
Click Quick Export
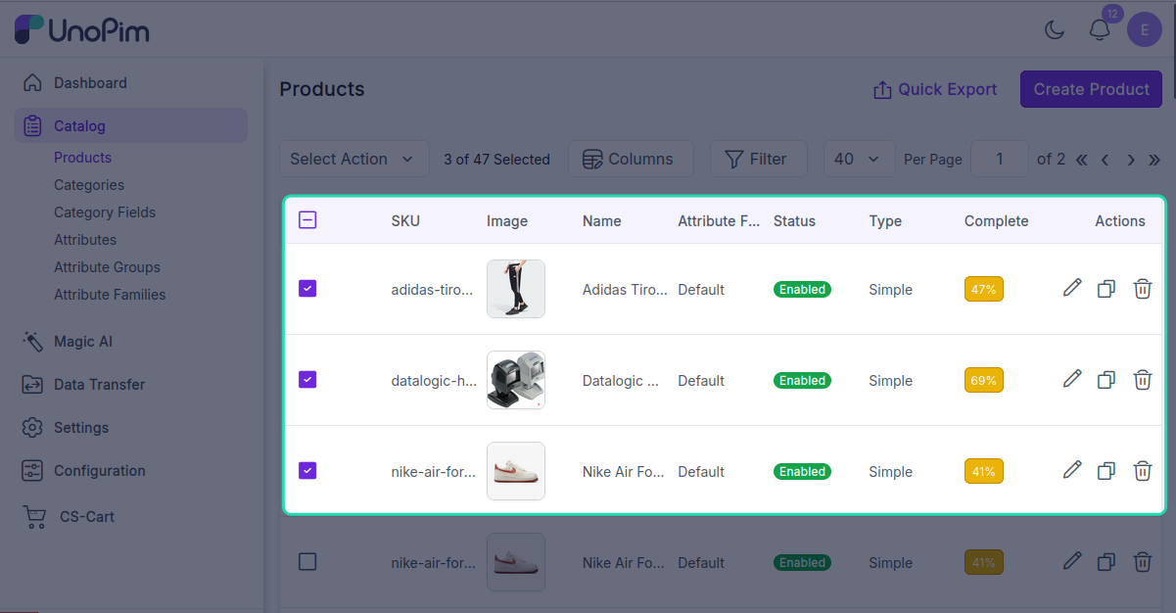tap(935, 89)
